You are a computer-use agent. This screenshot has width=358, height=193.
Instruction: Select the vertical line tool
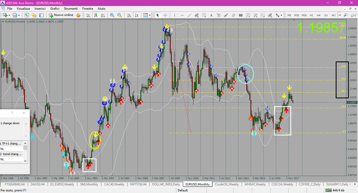point(175,15)
